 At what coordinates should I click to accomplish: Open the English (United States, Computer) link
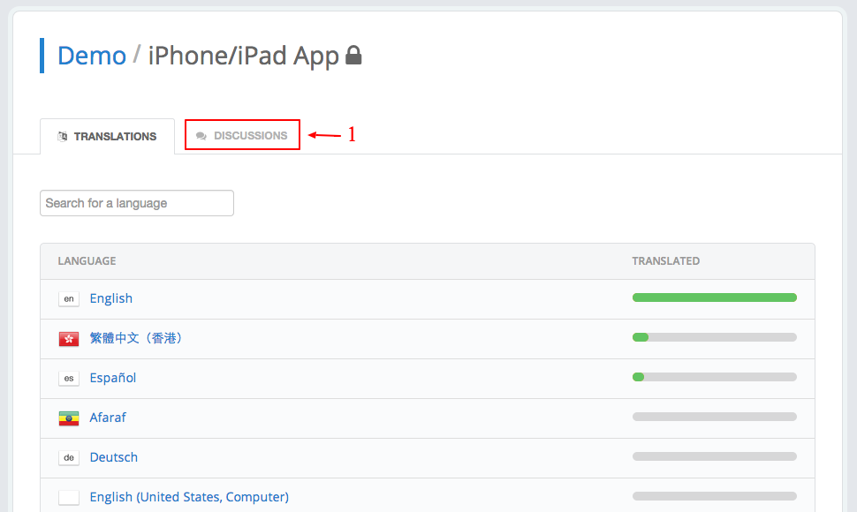click(x=189, y=497)
